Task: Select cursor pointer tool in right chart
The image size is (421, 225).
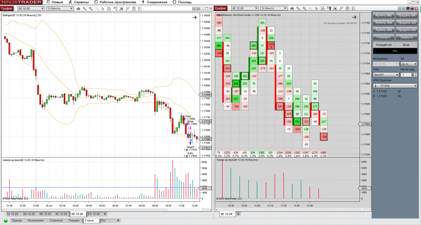Action: click(317, 8)
